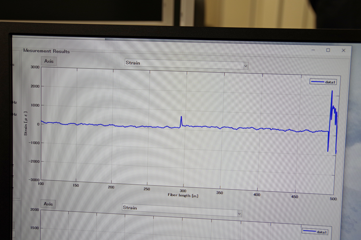Click the 200 fiber length tick label
Viewport: 361px width, 240px height.
(111, 187)
